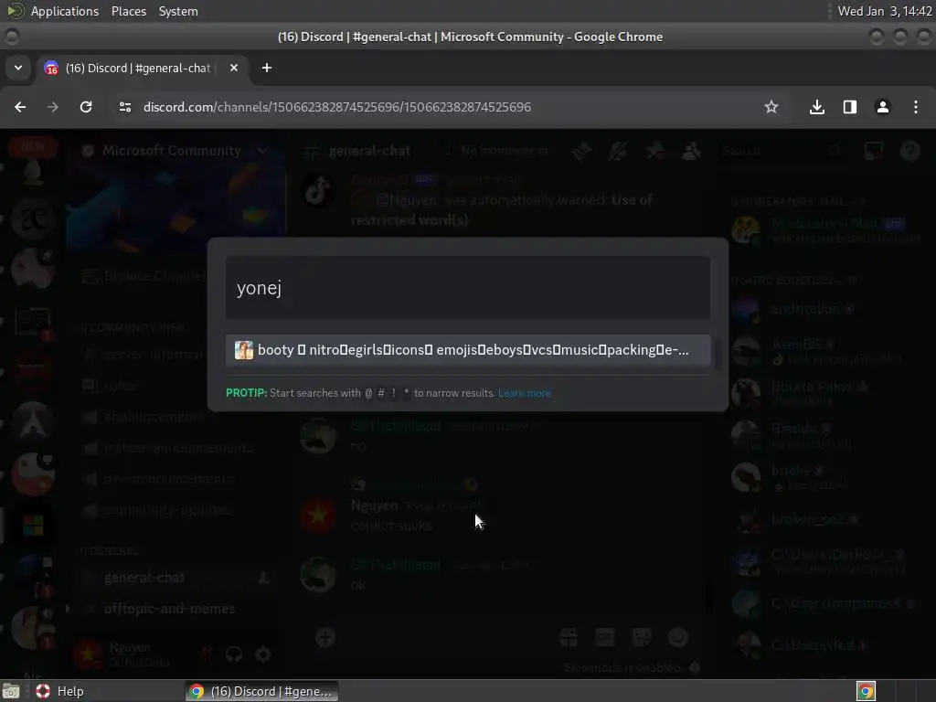936x702 pixels.
Task: Click the Discord channel search box
Action: click(782, 151)
